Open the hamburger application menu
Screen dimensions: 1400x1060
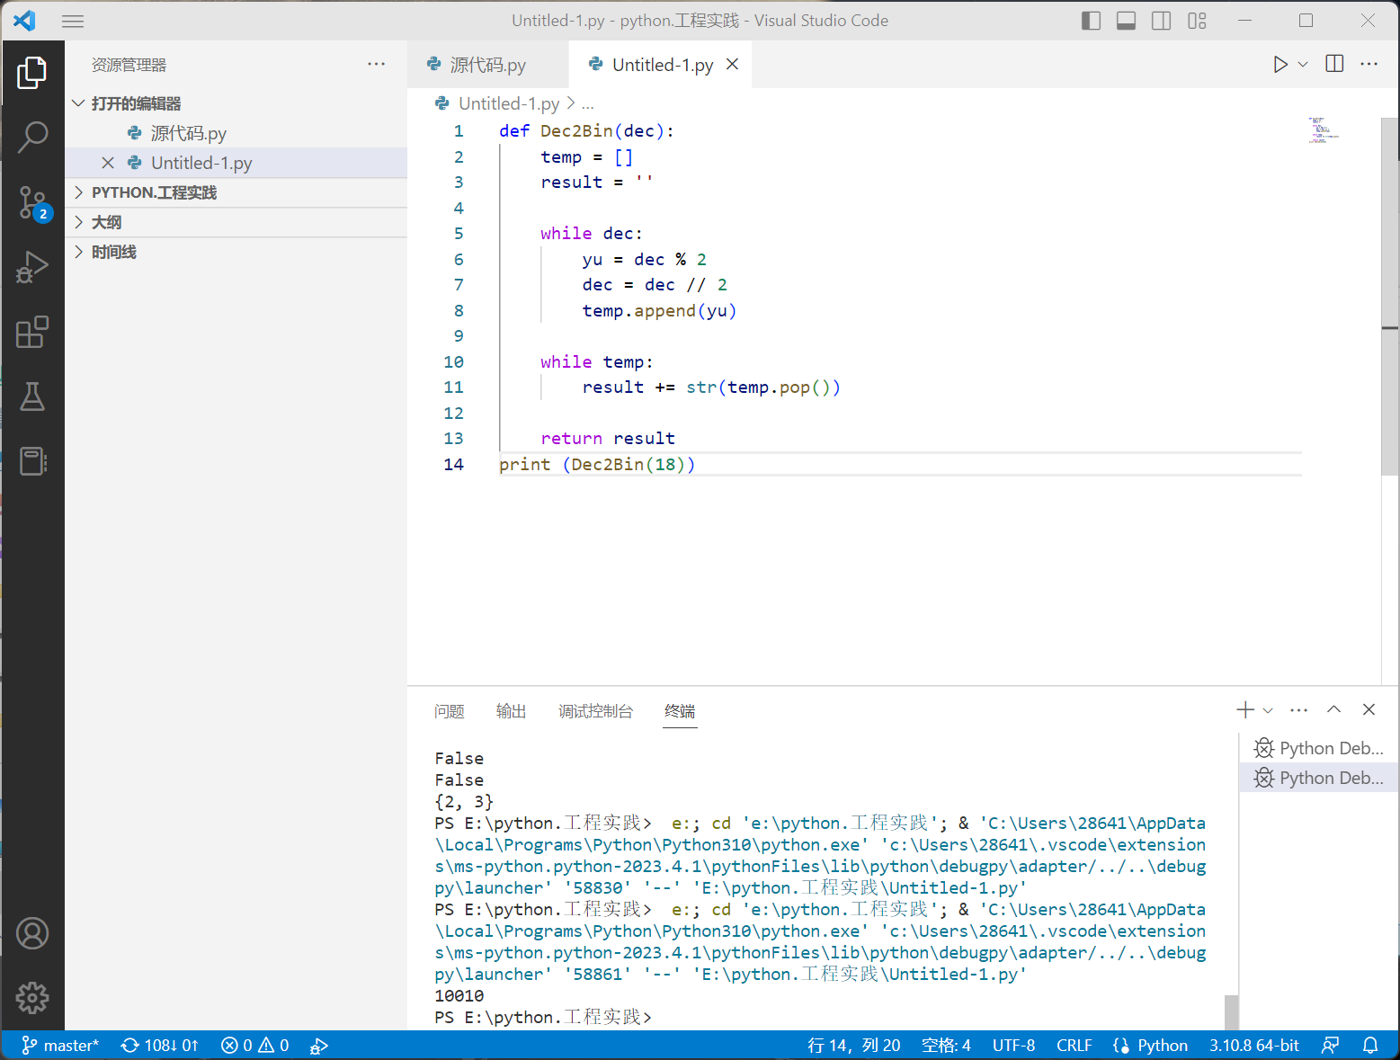73,21
